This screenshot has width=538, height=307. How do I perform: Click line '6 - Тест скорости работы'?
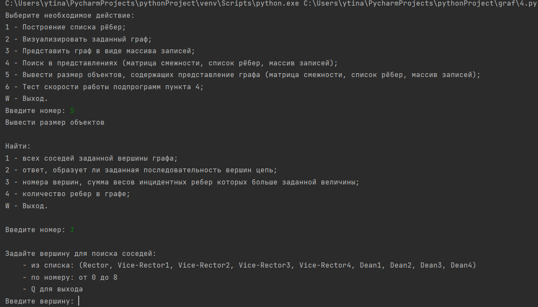(x=104, y=87)
